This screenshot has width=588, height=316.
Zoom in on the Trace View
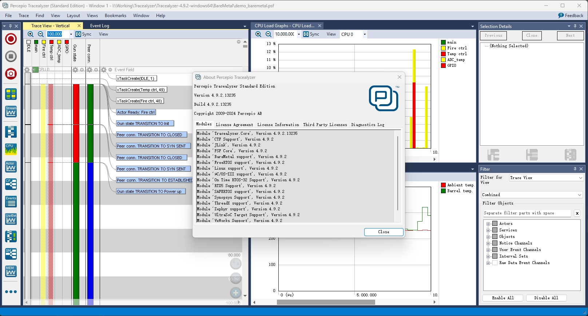click(31, 34)
